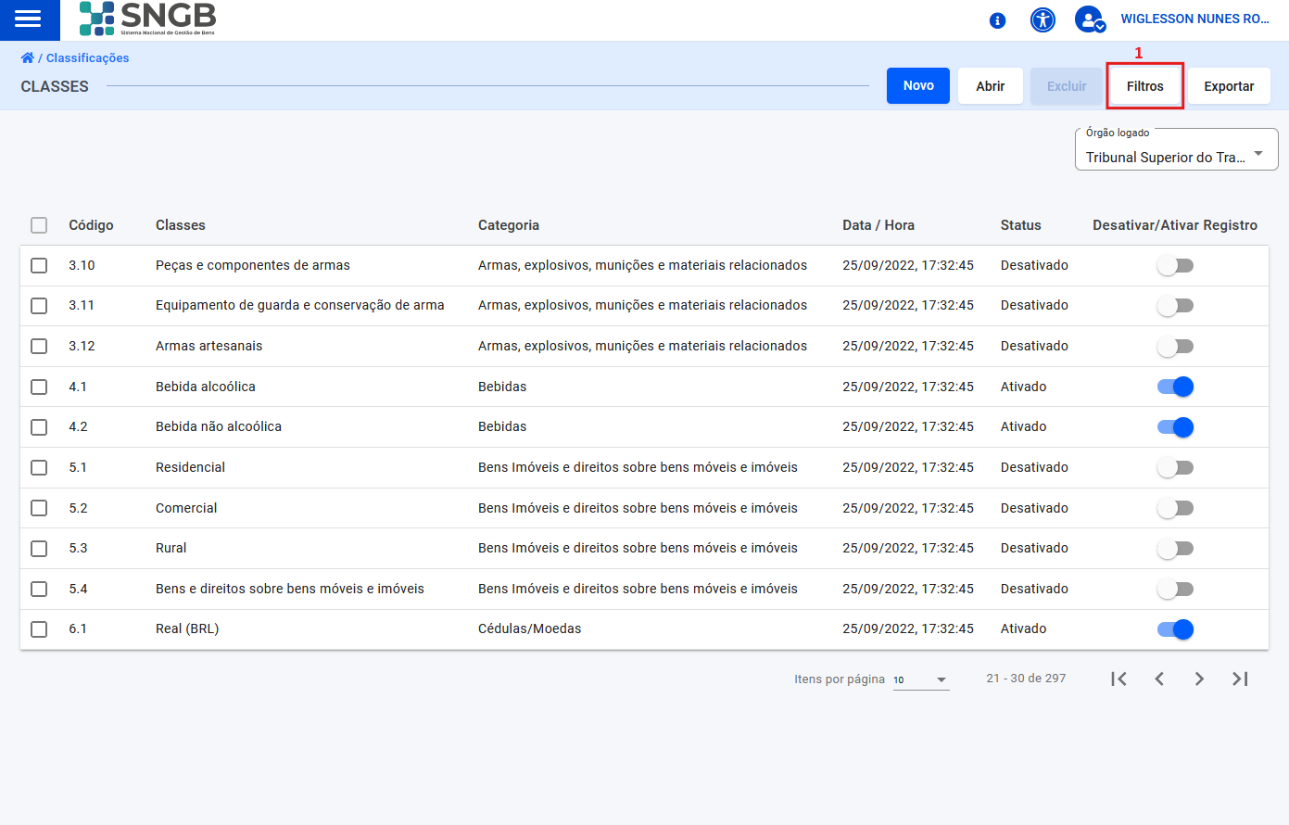Open accessibility options icon
Viewport: 1289px width, 825px height.
1043,19
